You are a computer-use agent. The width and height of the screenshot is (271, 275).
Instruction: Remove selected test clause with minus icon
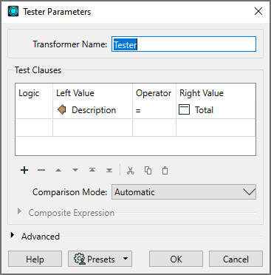[41, 170]
